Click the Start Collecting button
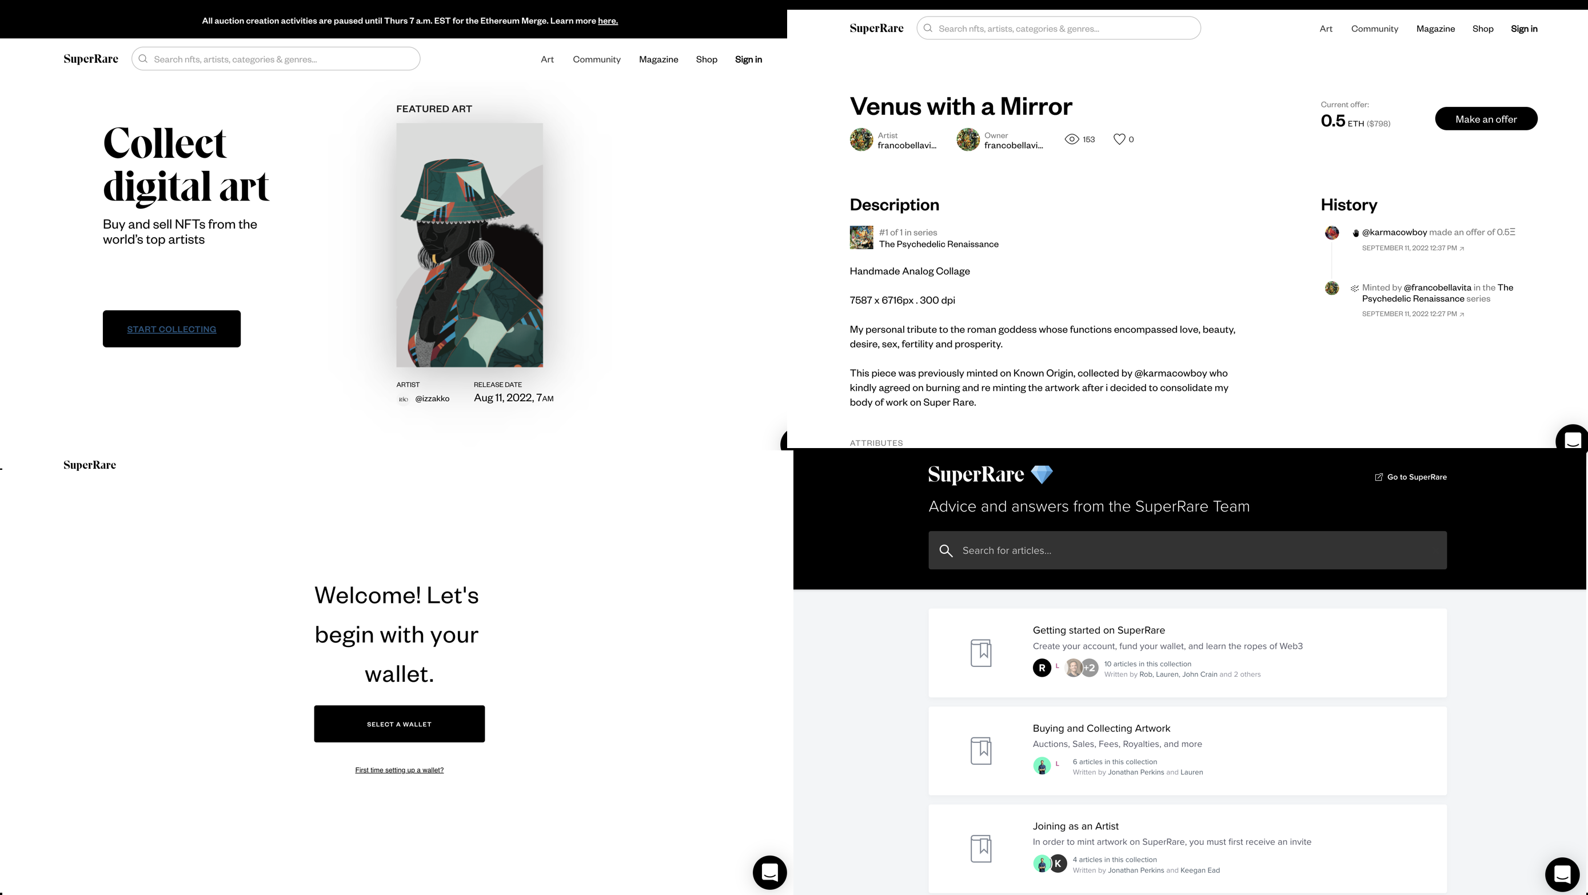This screenshot has width=1588, height=895. pos(171,329)
